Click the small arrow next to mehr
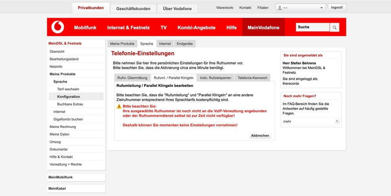Image resolution: width=391 pixels, height=196 pixels. 337,121
